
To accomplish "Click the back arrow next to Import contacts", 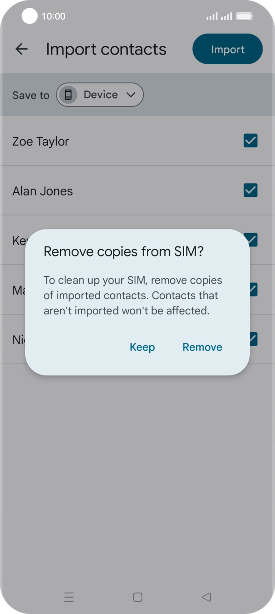I will tap(22, 49).
